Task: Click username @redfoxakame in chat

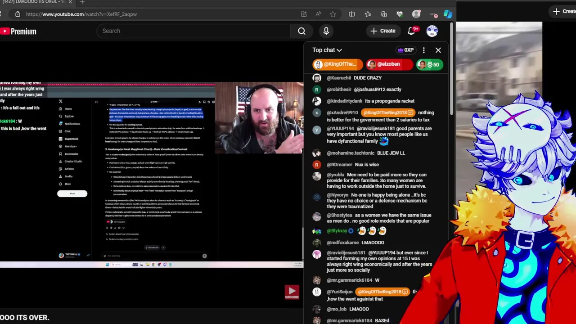Action: [343, 243]
